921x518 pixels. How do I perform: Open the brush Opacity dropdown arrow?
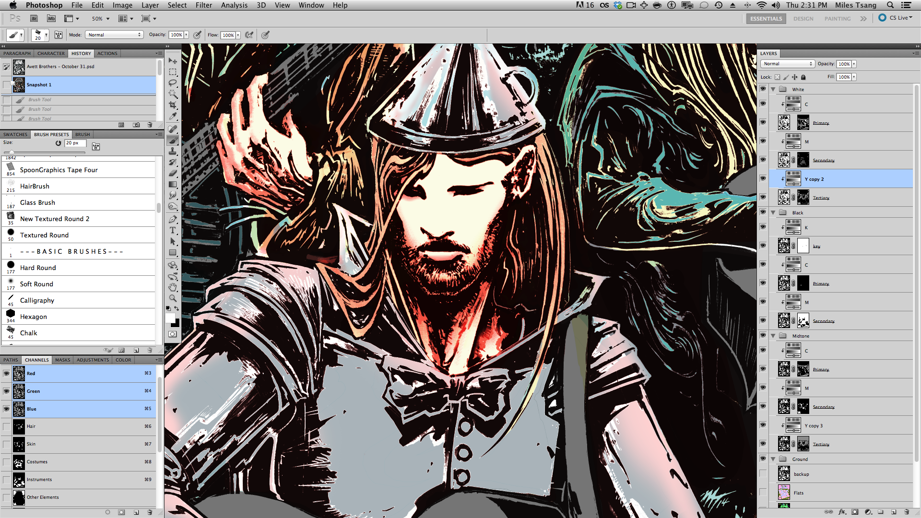pos(186,35)
